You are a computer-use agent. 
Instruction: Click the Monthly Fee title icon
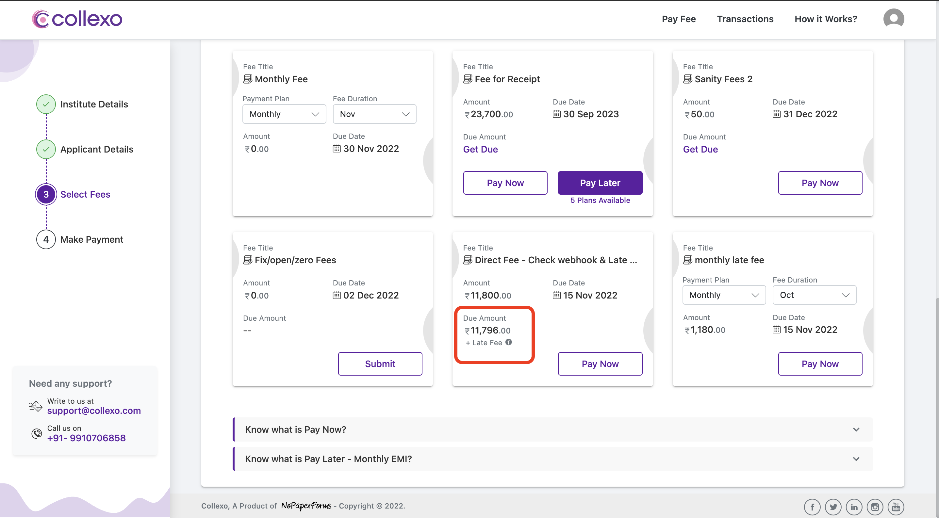click(248, 79)
